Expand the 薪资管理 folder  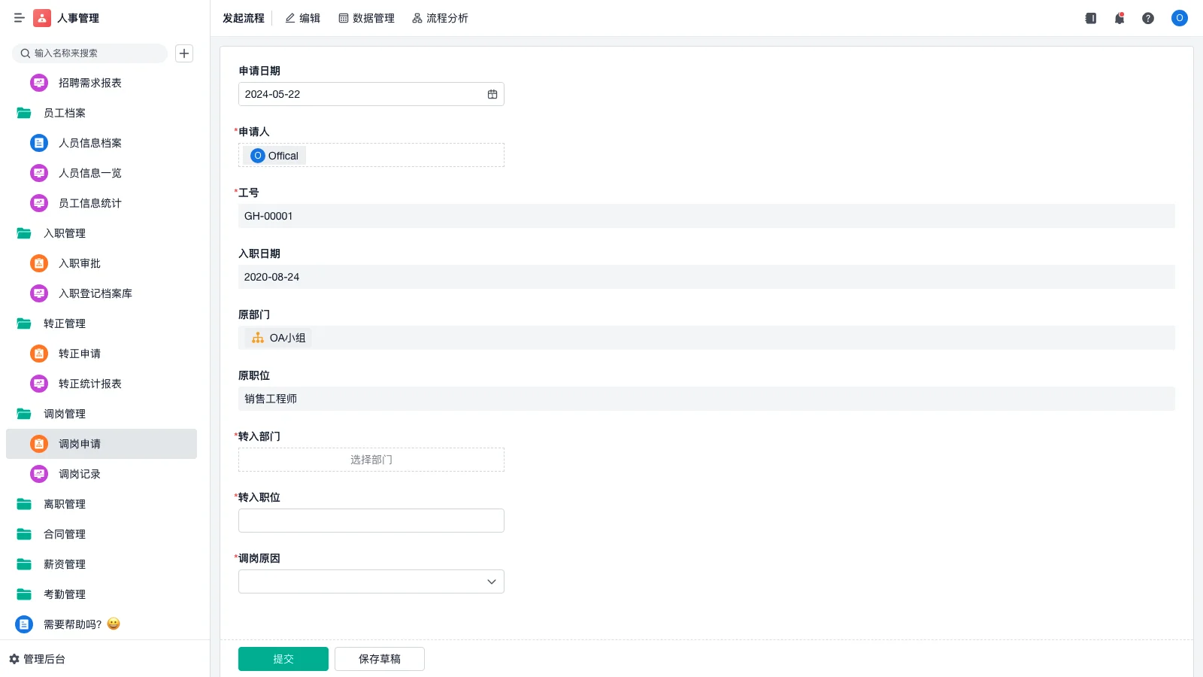[65, 564]
